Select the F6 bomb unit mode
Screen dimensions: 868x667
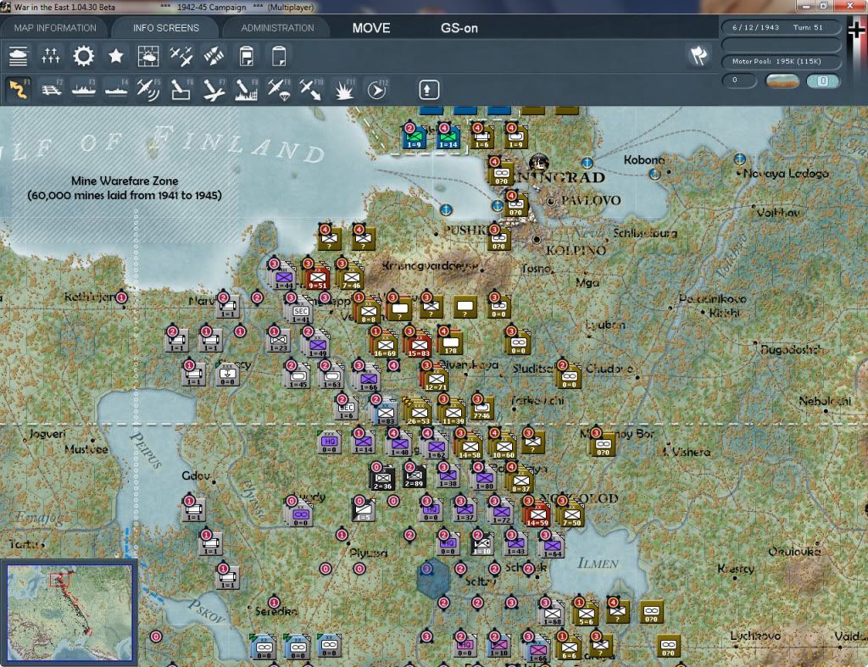(181, 90)
